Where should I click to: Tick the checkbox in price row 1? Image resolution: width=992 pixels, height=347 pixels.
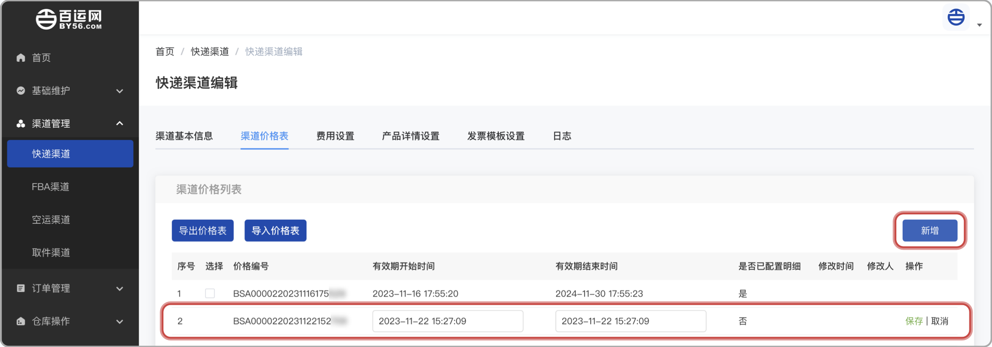pyautogui.click(x=210, y=293)
